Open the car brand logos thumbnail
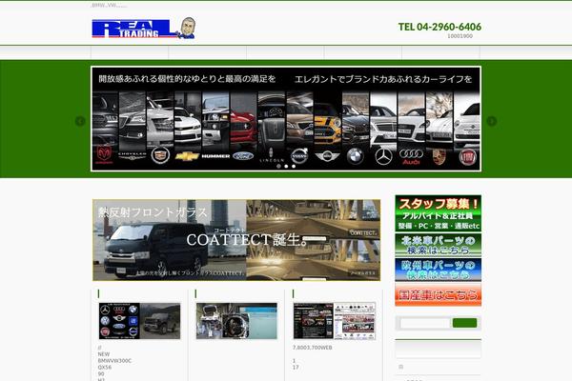 pos(139,321)
